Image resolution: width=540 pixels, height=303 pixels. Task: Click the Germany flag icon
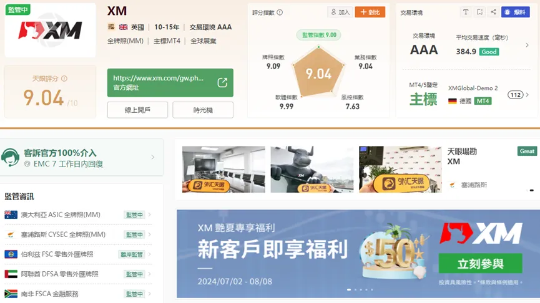(453, 101)
